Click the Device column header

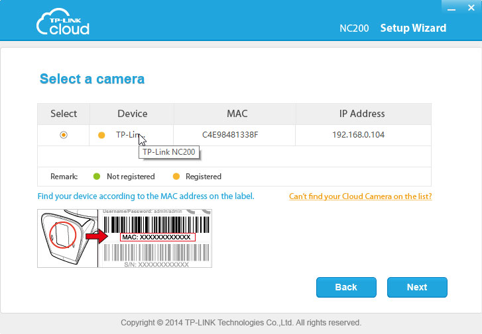pyautogui.click(x=132, y=114)
